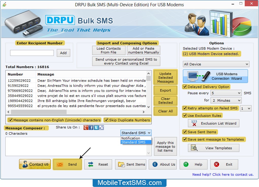Click the message list scroll up arrow

pos(149,73)
